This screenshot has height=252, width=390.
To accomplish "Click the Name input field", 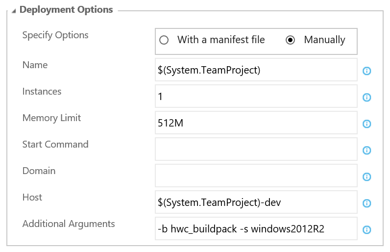I will point(256,70).
